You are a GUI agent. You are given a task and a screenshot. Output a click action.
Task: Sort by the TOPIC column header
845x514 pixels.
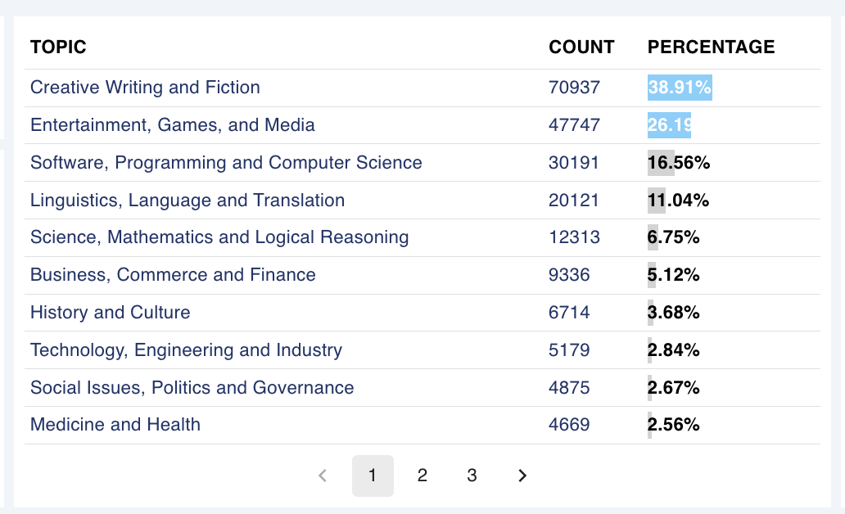coord(58,47)
